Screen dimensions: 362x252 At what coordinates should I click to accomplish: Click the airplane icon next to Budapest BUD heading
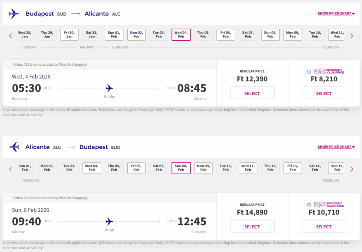tap(14, 14)
